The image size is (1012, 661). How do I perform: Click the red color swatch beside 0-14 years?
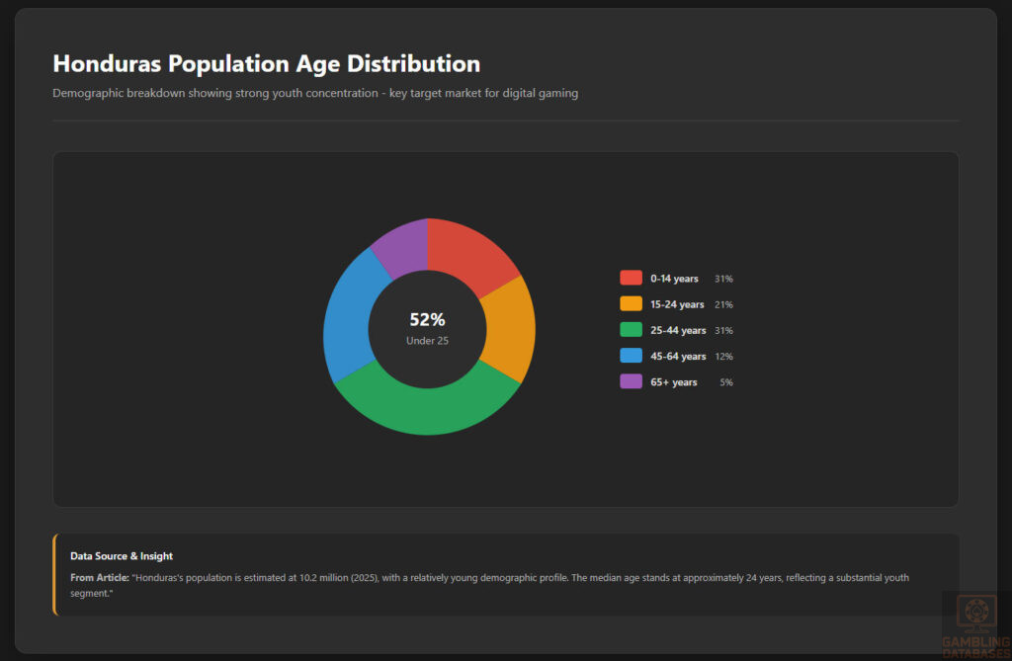pyautogui.click(x=631, y=279)
